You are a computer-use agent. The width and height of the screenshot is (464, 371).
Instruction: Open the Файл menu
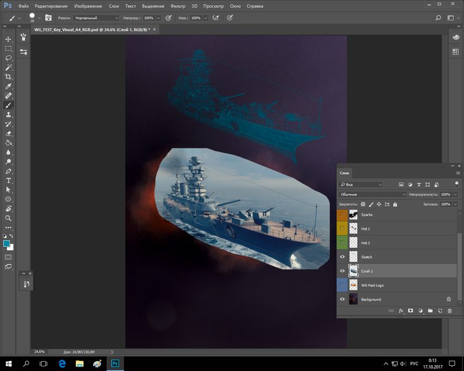pos(23,6)
